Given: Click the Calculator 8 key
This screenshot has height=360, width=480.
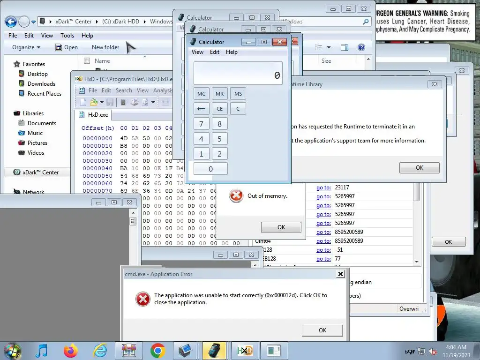Looking at the screenshot, I should click(x=220, y=124).
